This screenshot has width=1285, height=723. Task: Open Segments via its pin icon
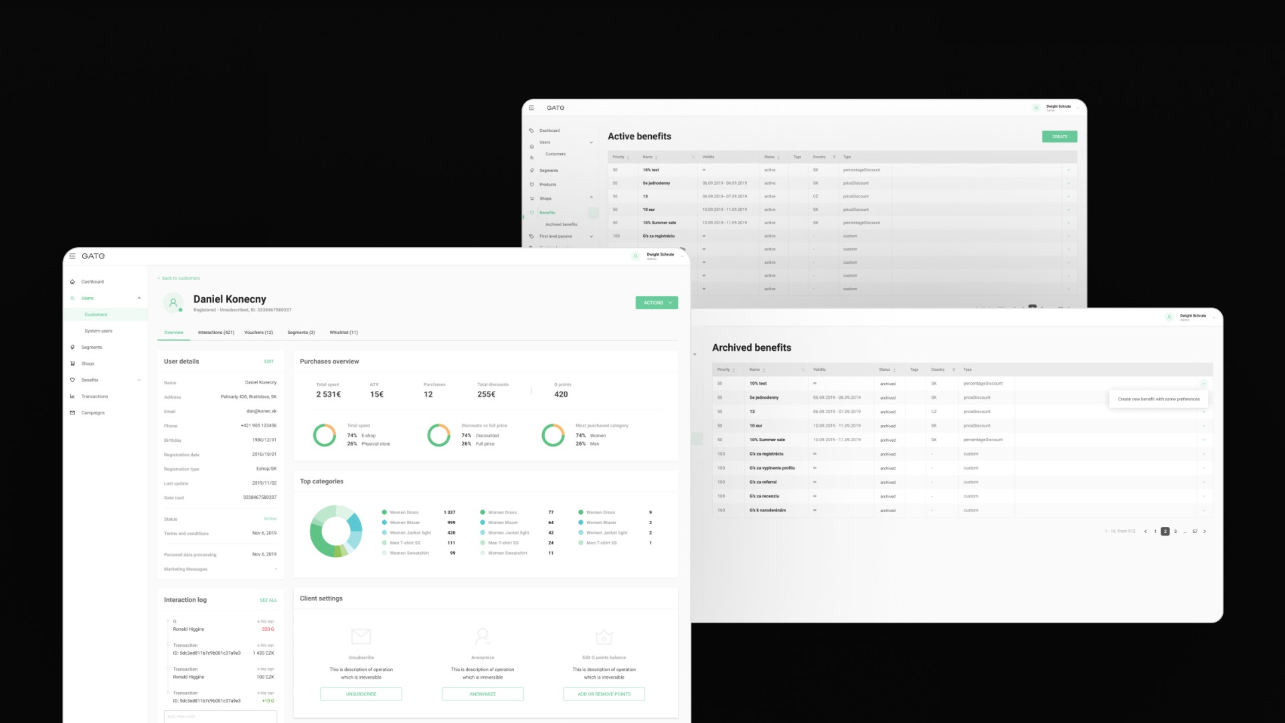pyautogui.click(x=74, y=347)
